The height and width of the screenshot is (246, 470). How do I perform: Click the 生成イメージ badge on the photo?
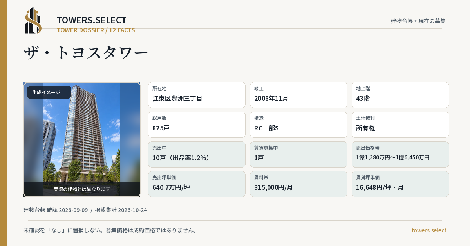tap(49, 93)
